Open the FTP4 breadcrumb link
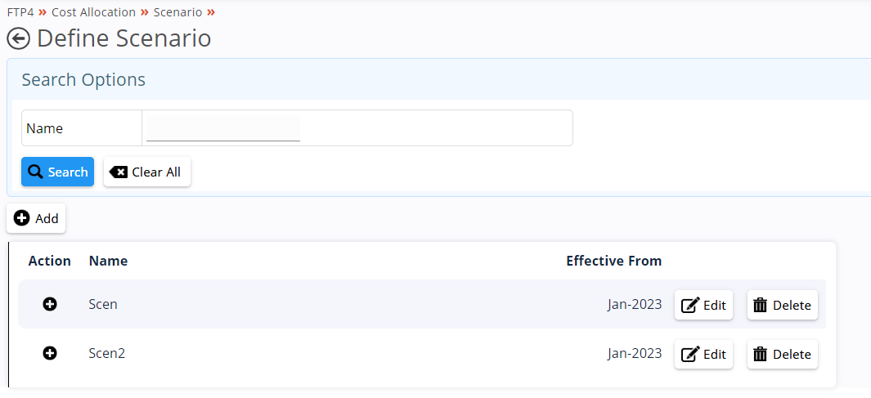This screenshot has width=871, height=398. click(20, 12)
